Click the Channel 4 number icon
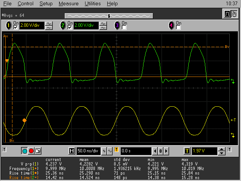This screenshot has height=181, width=241. coord(171,25)
